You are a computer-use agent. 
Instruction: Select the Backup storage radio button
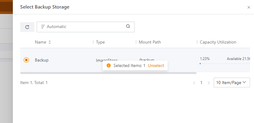(26, 60)
